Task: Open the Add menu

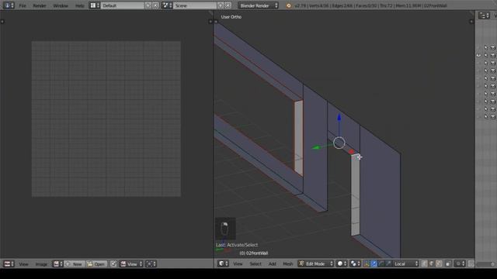Action: (x=273, y=263)
